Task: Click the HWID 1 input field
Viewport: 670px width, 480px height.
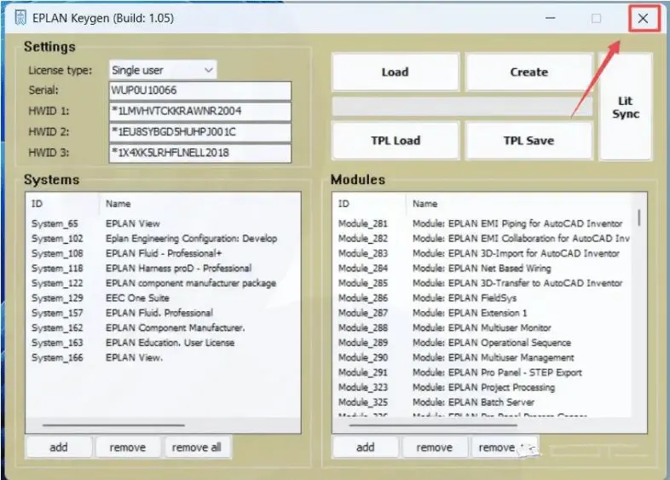Action: (x=200, y=111)
